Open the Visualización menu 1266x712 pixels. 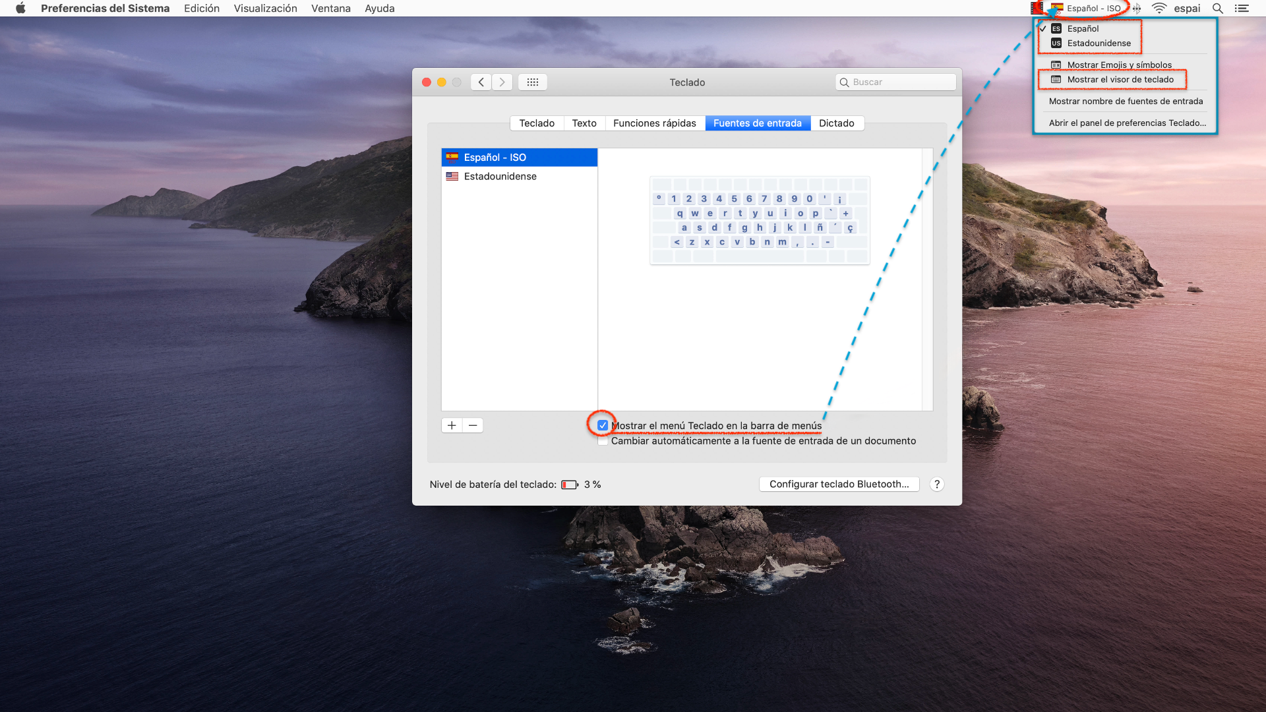pos(265,9)
